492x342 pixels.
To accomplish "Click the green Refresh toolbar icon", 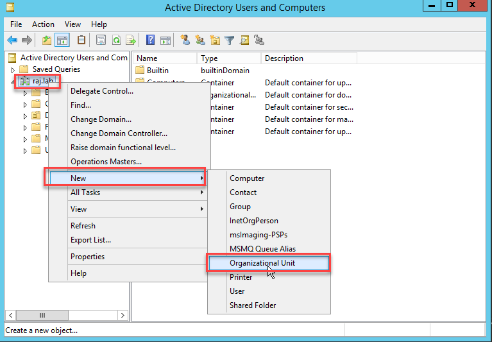I will coord(116,40).
